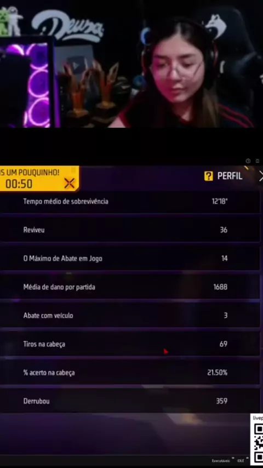263x468 pixels.
Task: Select the Média de dano por partida row
Action: point(129,287)
